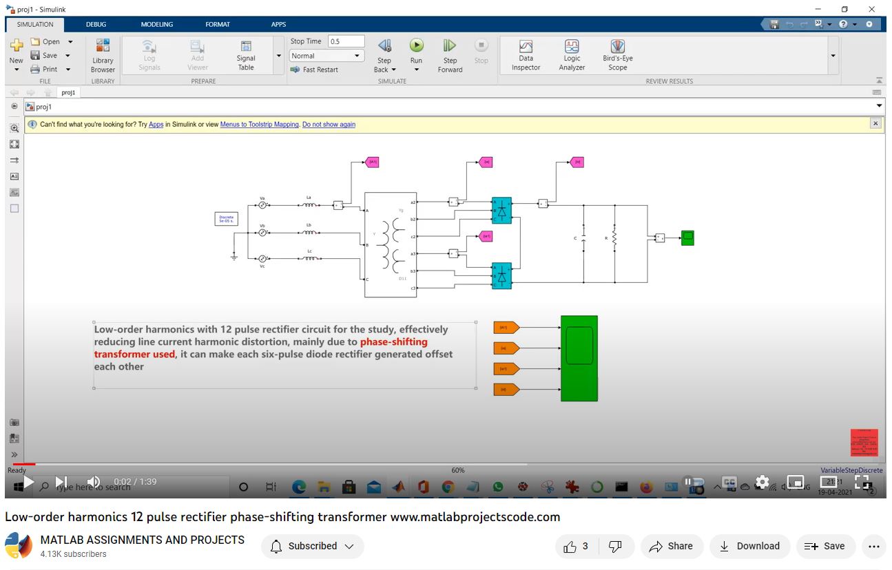Open the Signal Table
892x570 pixels.
tap(246, 56)
